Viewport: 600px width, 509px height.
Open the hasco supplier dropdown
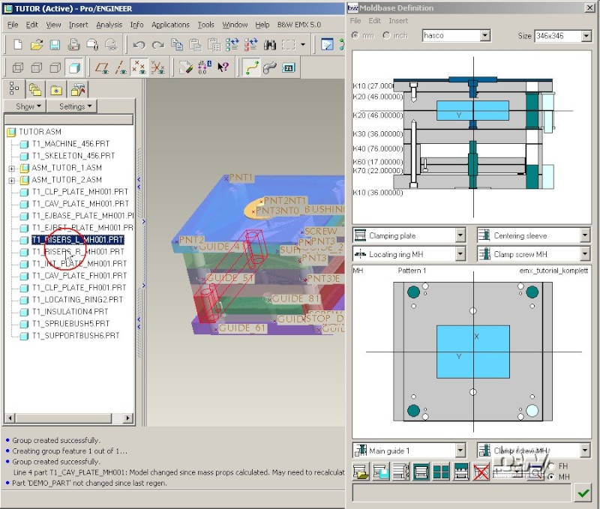pyautogui.click(x=485, y=35)
